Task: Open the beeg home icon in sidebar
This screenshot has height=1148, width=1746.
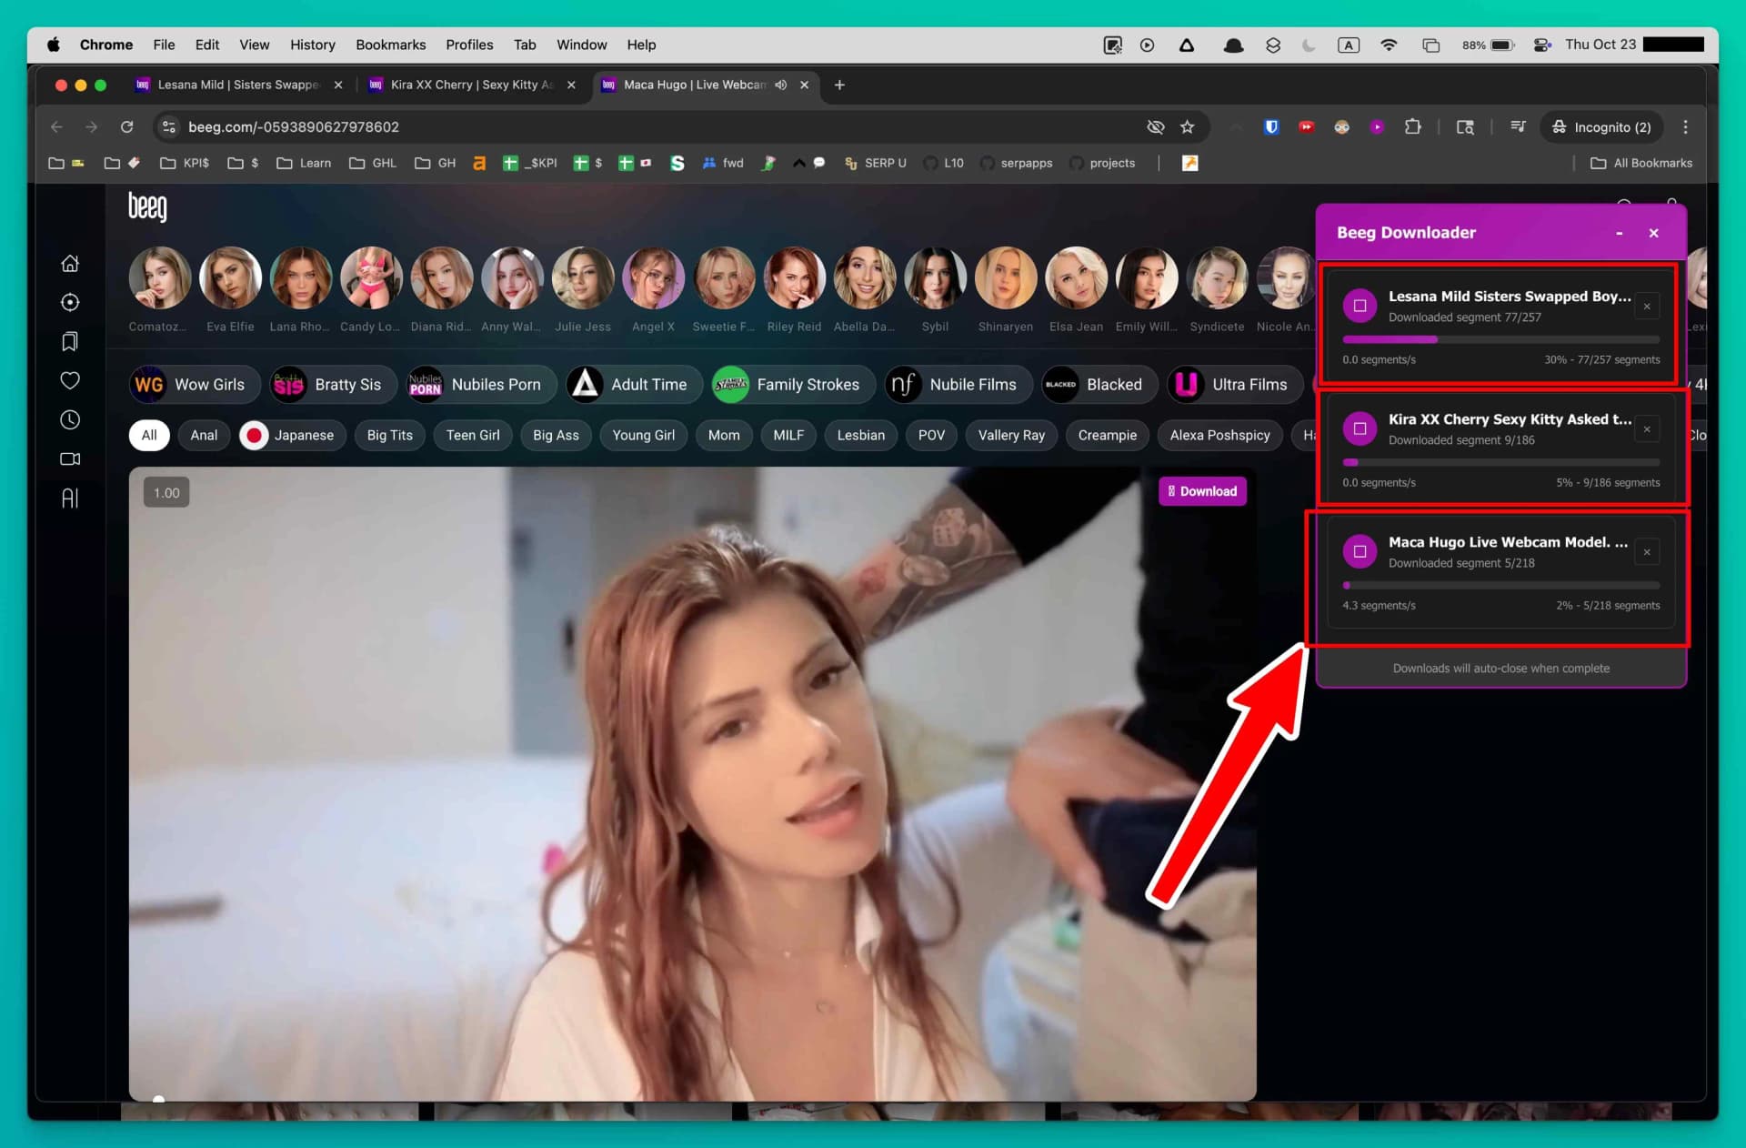Action: 70,263
